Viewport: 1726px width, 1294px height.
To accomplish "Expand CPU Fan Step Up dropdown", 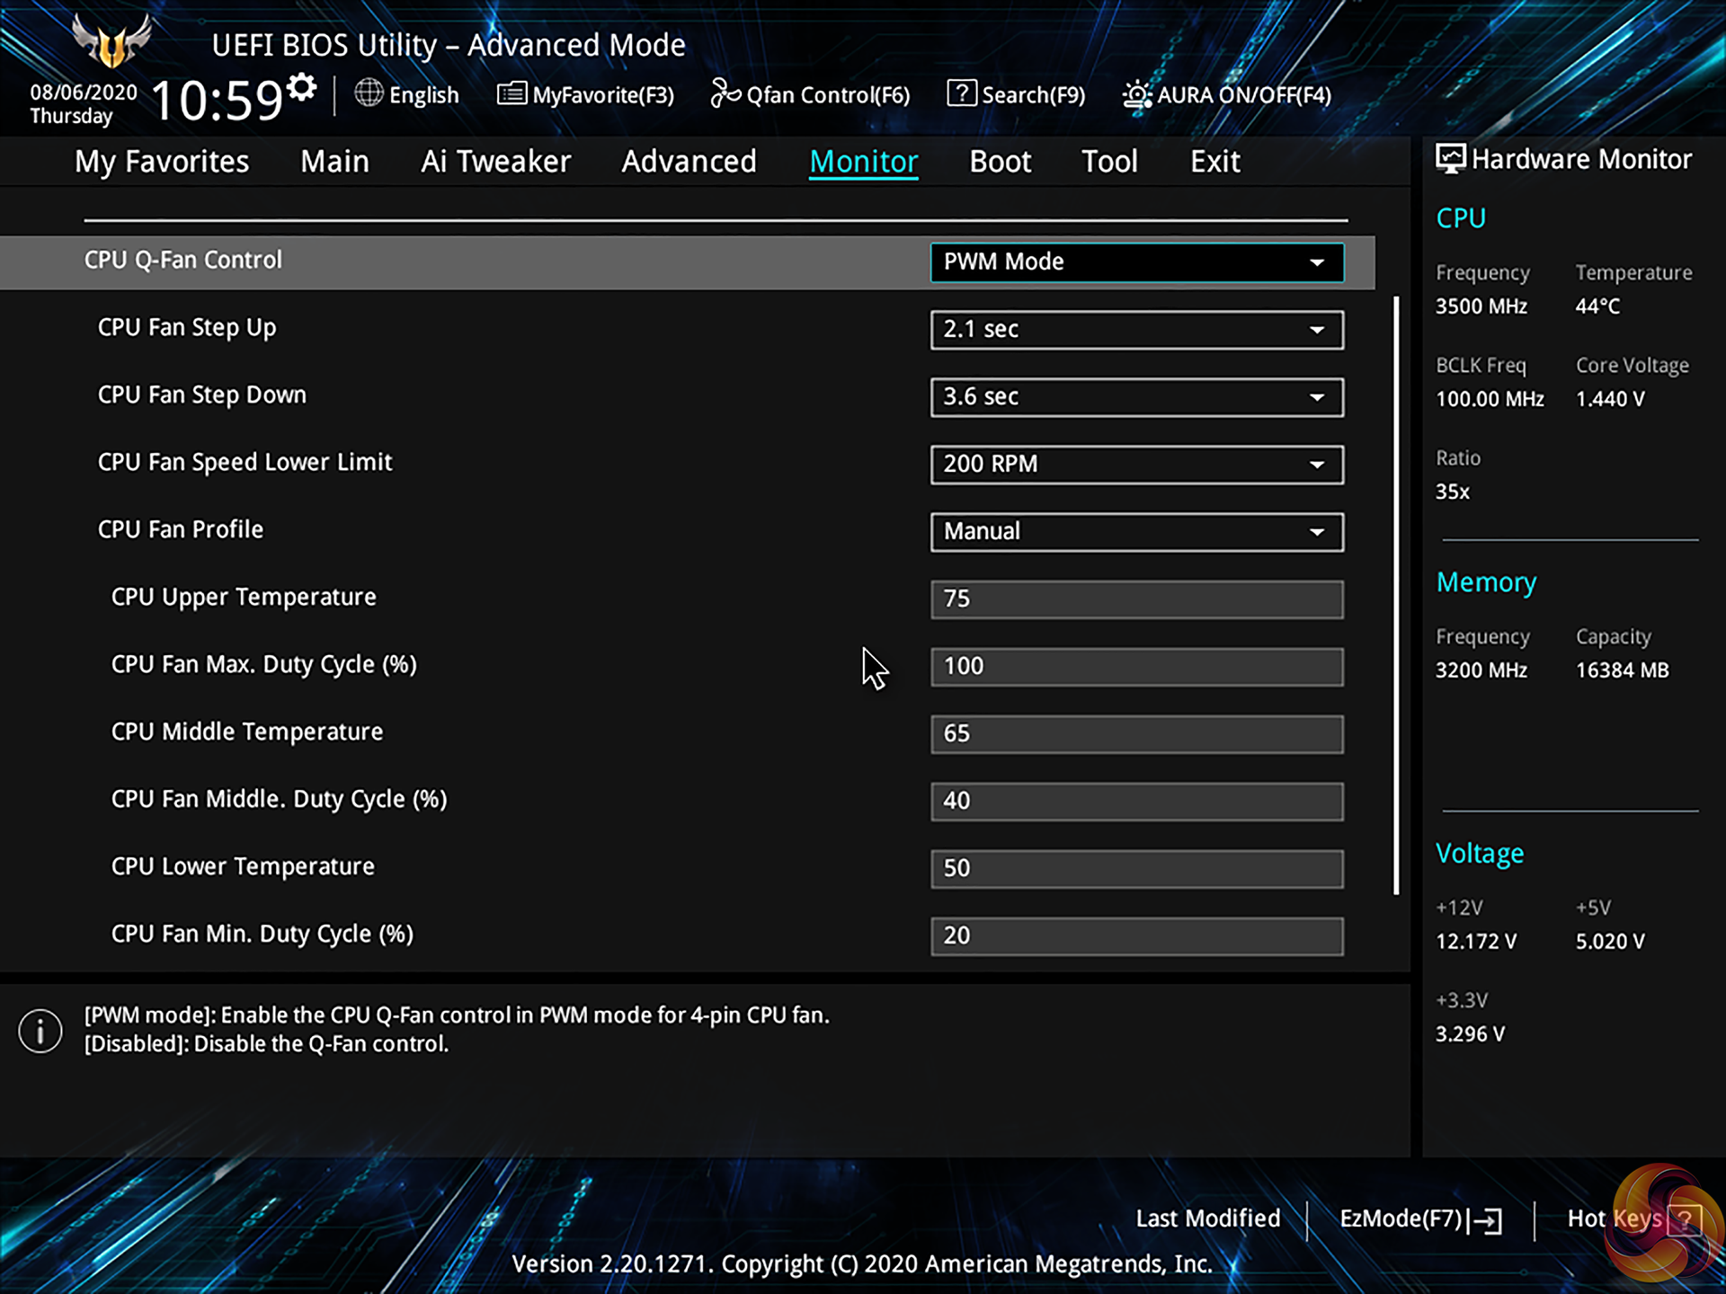I will (1136, 330).
